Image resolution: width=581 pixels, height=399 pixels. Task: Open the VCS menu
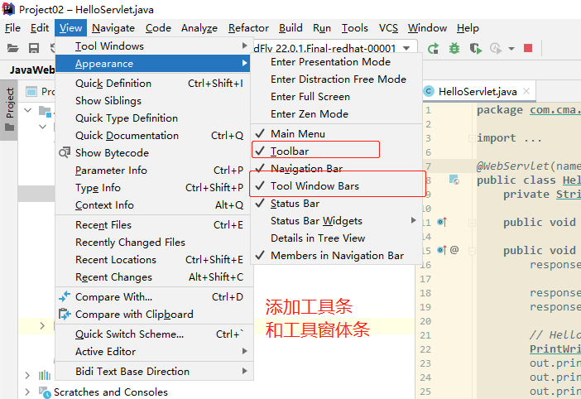388,28
